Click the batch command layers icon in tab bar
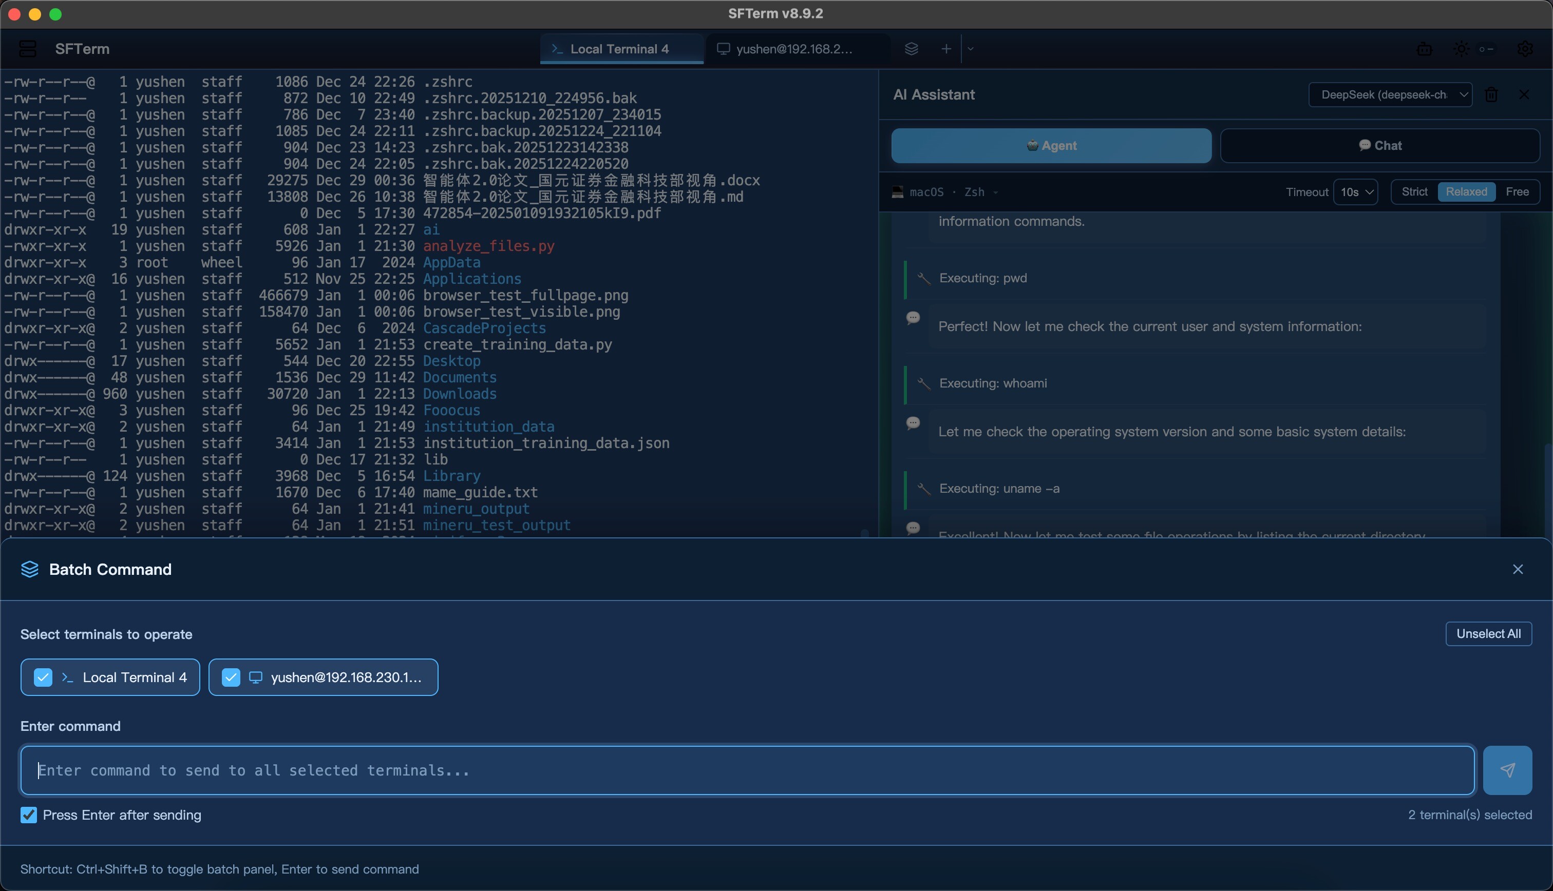 pos(912,49)
